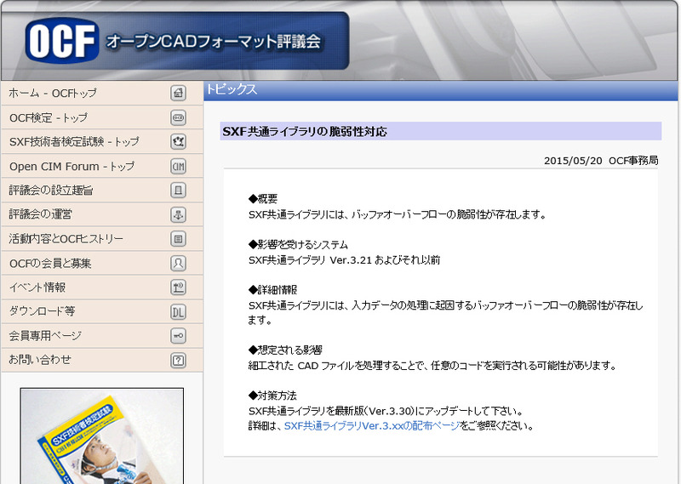This screenshot has height=484, width=681.
Task: Click the DL download icon
Action: (x=179, y=311)
